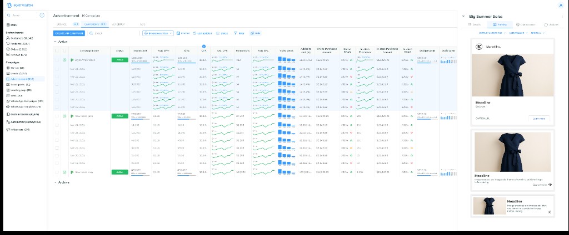Open the Influencers item in sidebar
The image size is (569, 235).
click(x=18, y=130)
